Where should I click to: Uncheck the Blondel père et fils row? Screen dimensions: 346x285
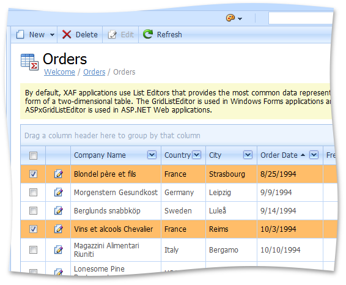point(34,174)
